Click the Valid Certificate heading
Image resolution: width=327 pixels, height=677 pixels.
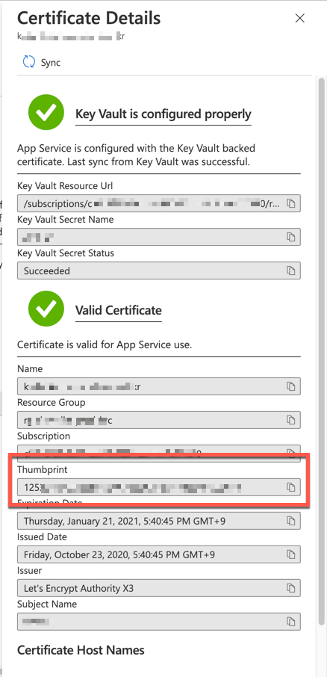click(x=119, y=310)
